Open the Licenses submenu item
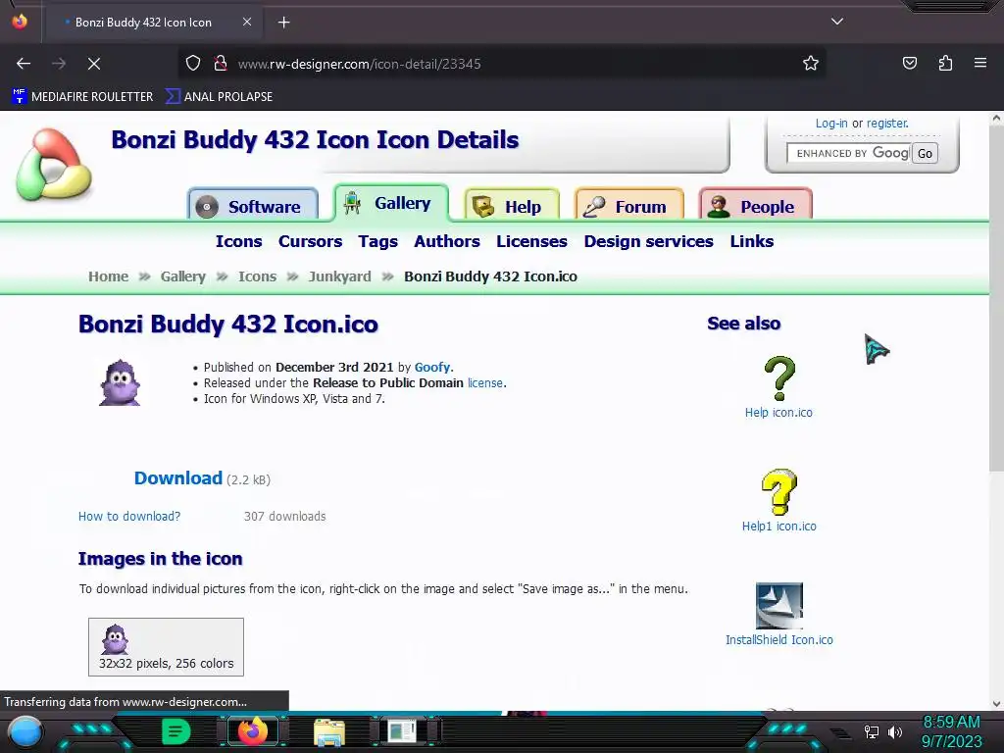 [x=531, y=241]
